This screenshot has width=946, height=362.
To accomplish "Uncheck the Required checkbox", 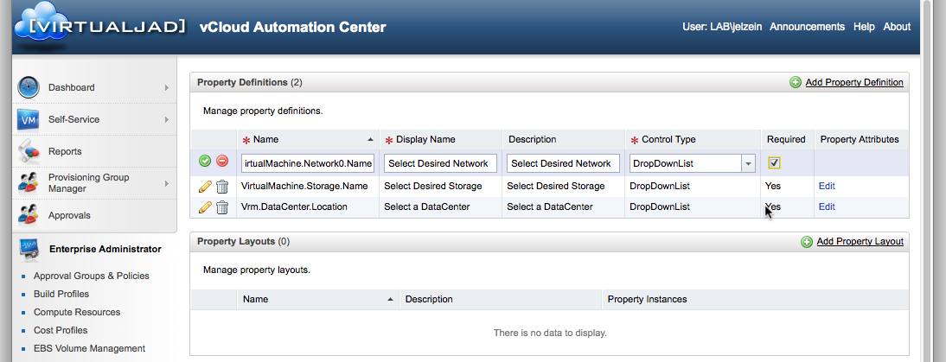I will tap(775, 162).
